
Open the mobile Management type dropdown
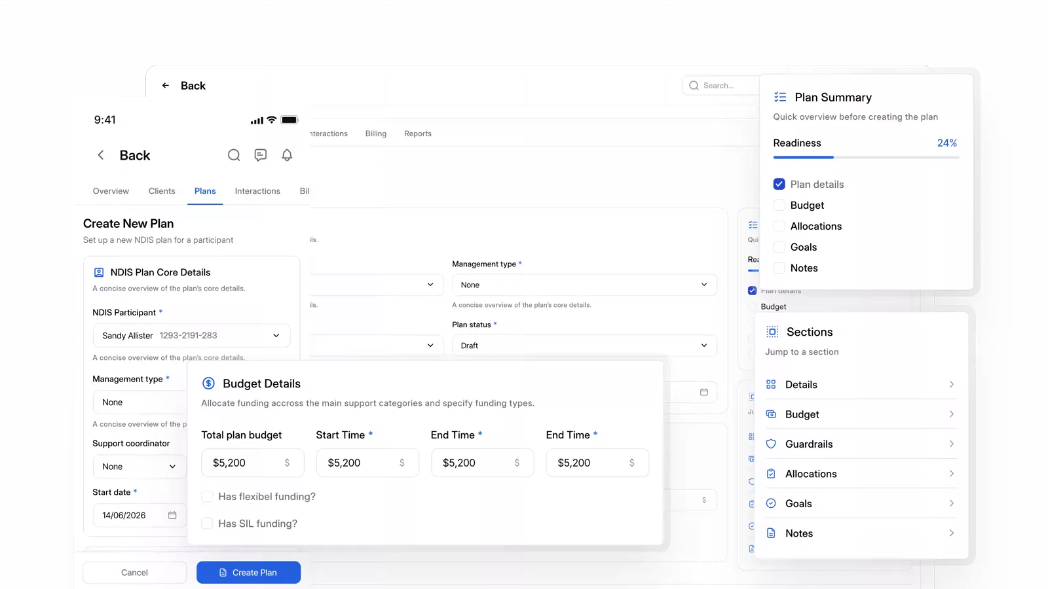140,402
